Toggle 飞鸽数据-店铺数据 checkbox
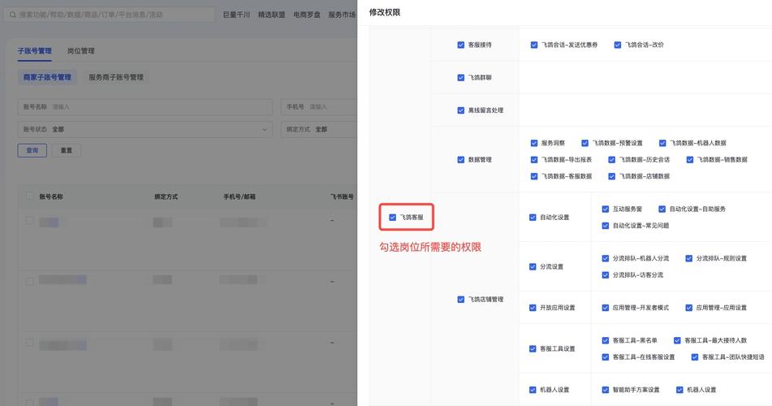 611,176
